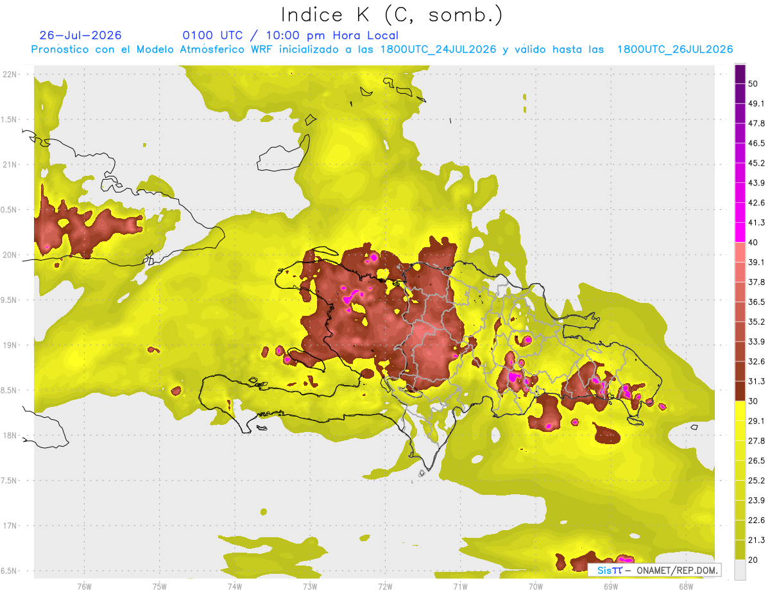This screenshot has height=595, width=770.
Task: Click the legend value "25.2"
Action: click(x=757, y=481)
